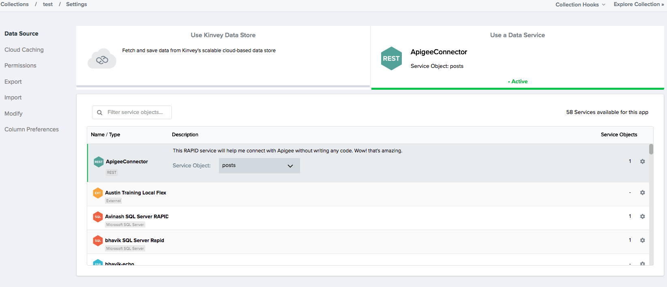Open the Service Object posts dropdown
The height and width of the screenshot is (287, 667).
[259, 166]
